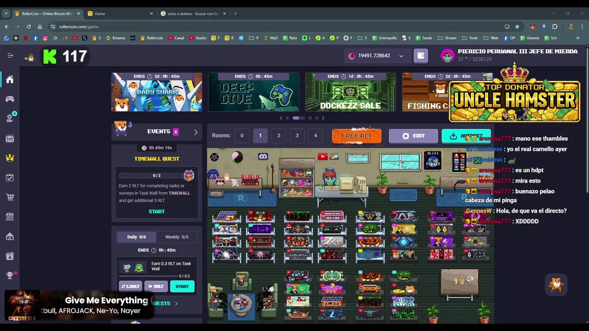Open the tab search dropdown in Chrome
589x331 pixels.
point(6,13)
